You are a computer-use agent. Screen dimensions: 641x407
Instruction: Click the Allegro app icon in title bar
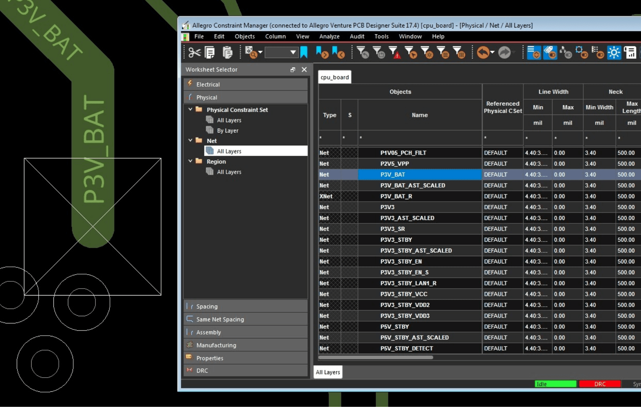[x=186, y=25]
